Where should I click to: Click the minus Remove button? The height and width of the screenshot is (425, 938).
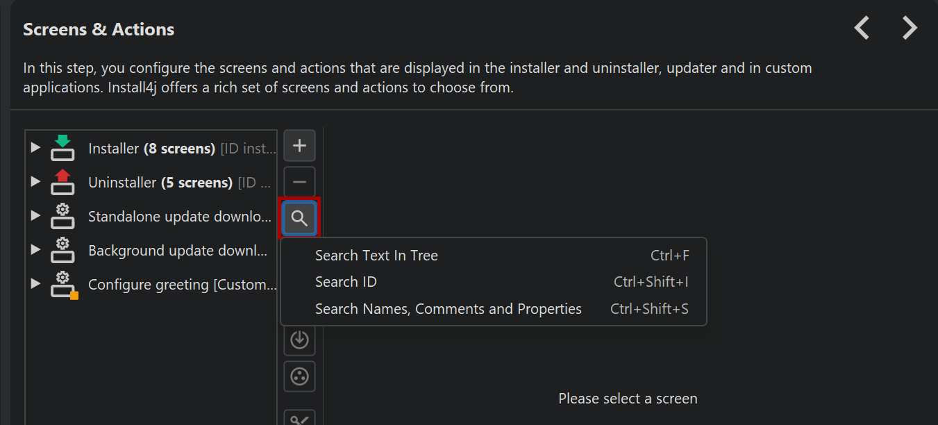(x=299, y=182)
